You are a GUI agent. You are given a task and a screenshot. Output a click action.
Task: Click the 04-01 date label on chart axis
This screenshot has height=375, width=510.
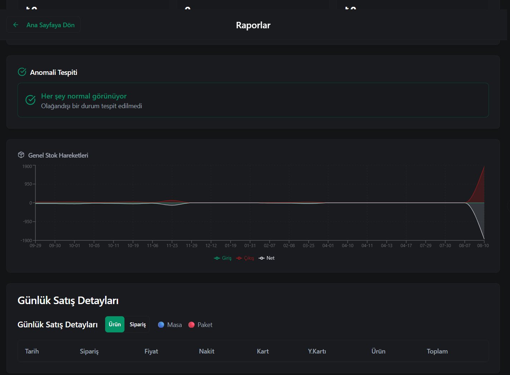[x=328, y=245]
